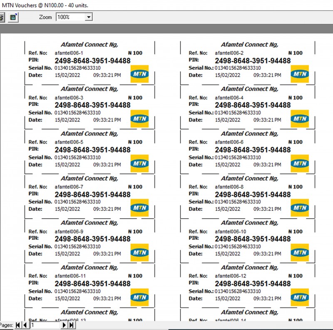Click inside the Zoom 100% combo box field
This screenshot has width=333, height=330.
click(71, 17)
